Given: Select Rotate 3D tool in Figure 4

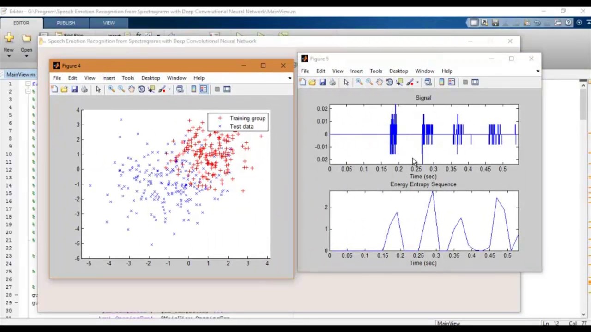Looking at the screenshot, I should point(141,89).
